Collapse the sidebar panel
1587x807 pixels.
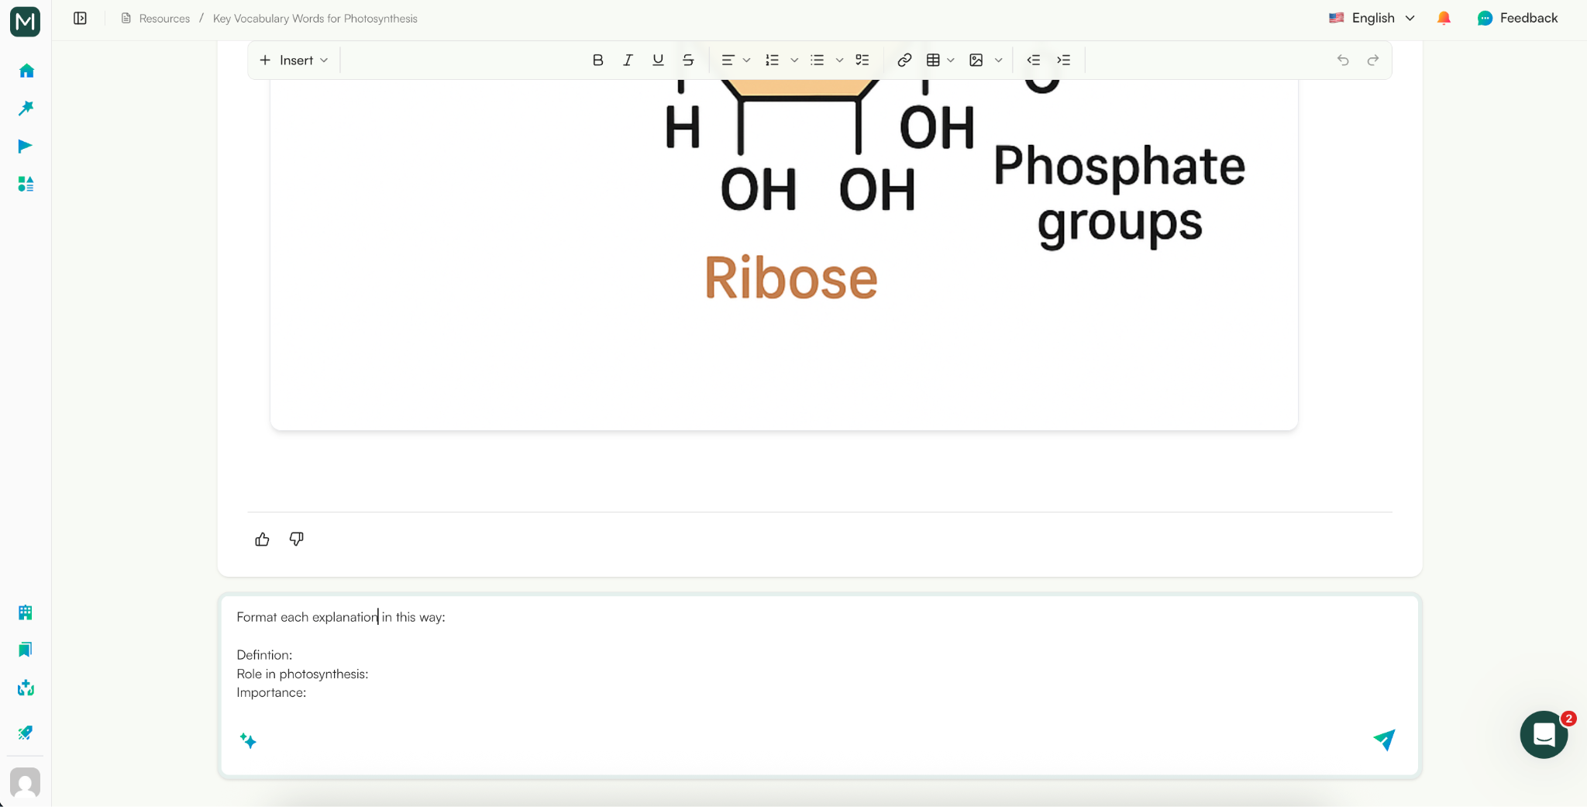(79, 18)
